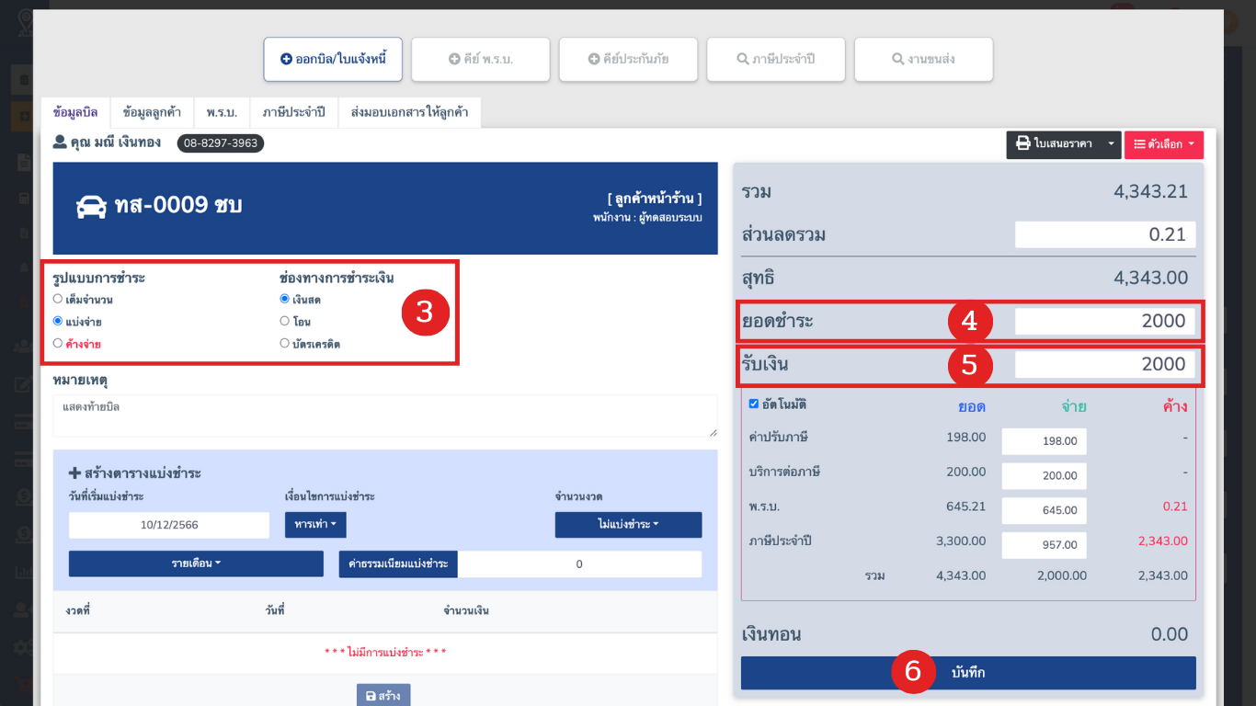Screen dimensions: 1256x706
Task: Open งานขนส่ง search button
Action: 923,59
